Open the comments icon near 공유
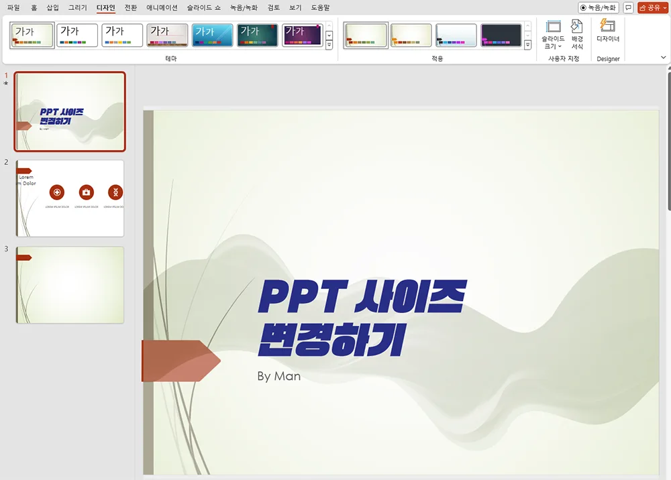Image resolution: width=671 pixels, height=480 pixels. coord(627,7)
